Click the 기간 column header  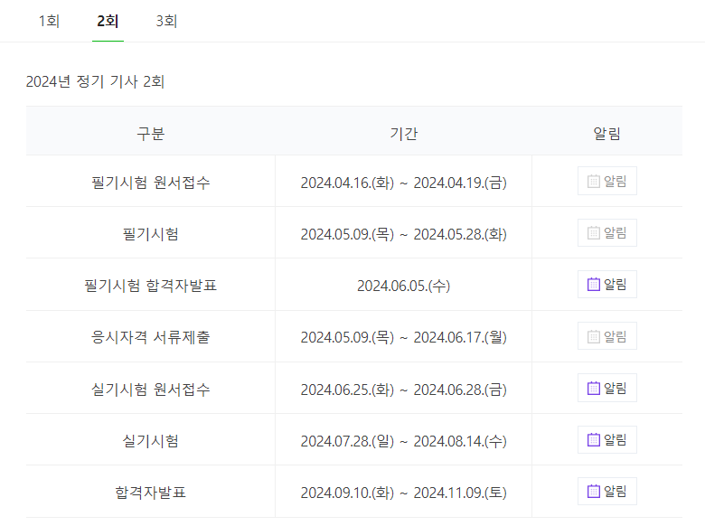(x=403, y=134)
